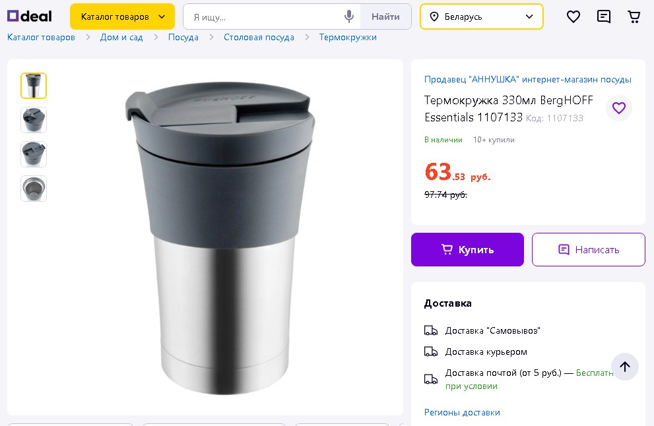Open the Термокружки breadcrumb link
654x426 pixels.
[347, 38]
